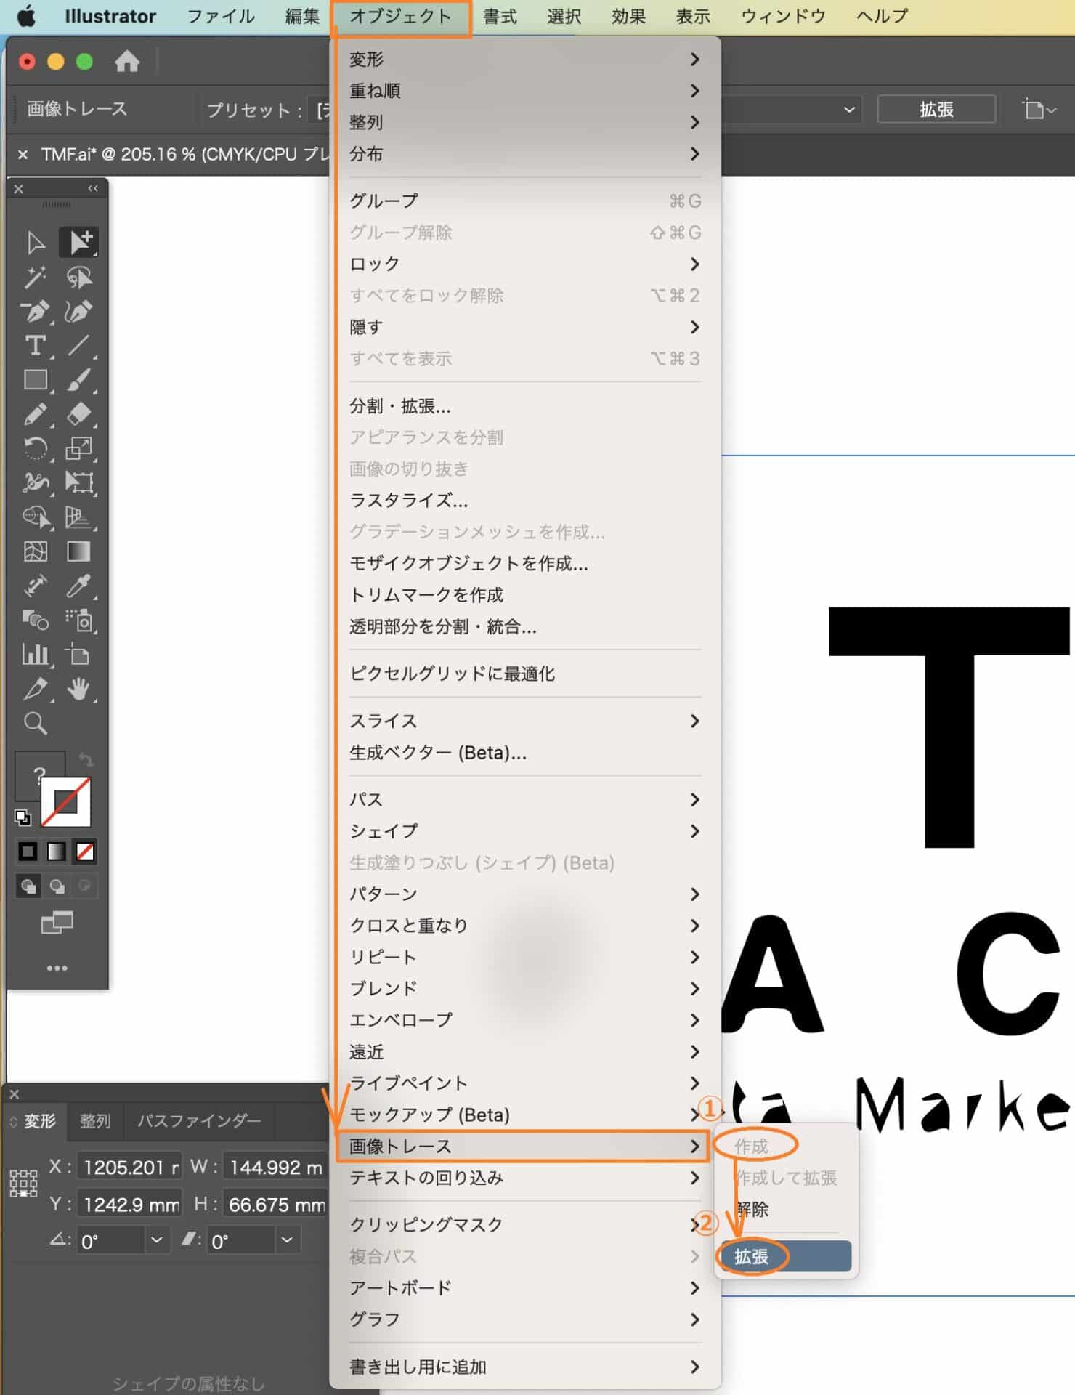Select the Curvature tool

(x=79, y=311)
